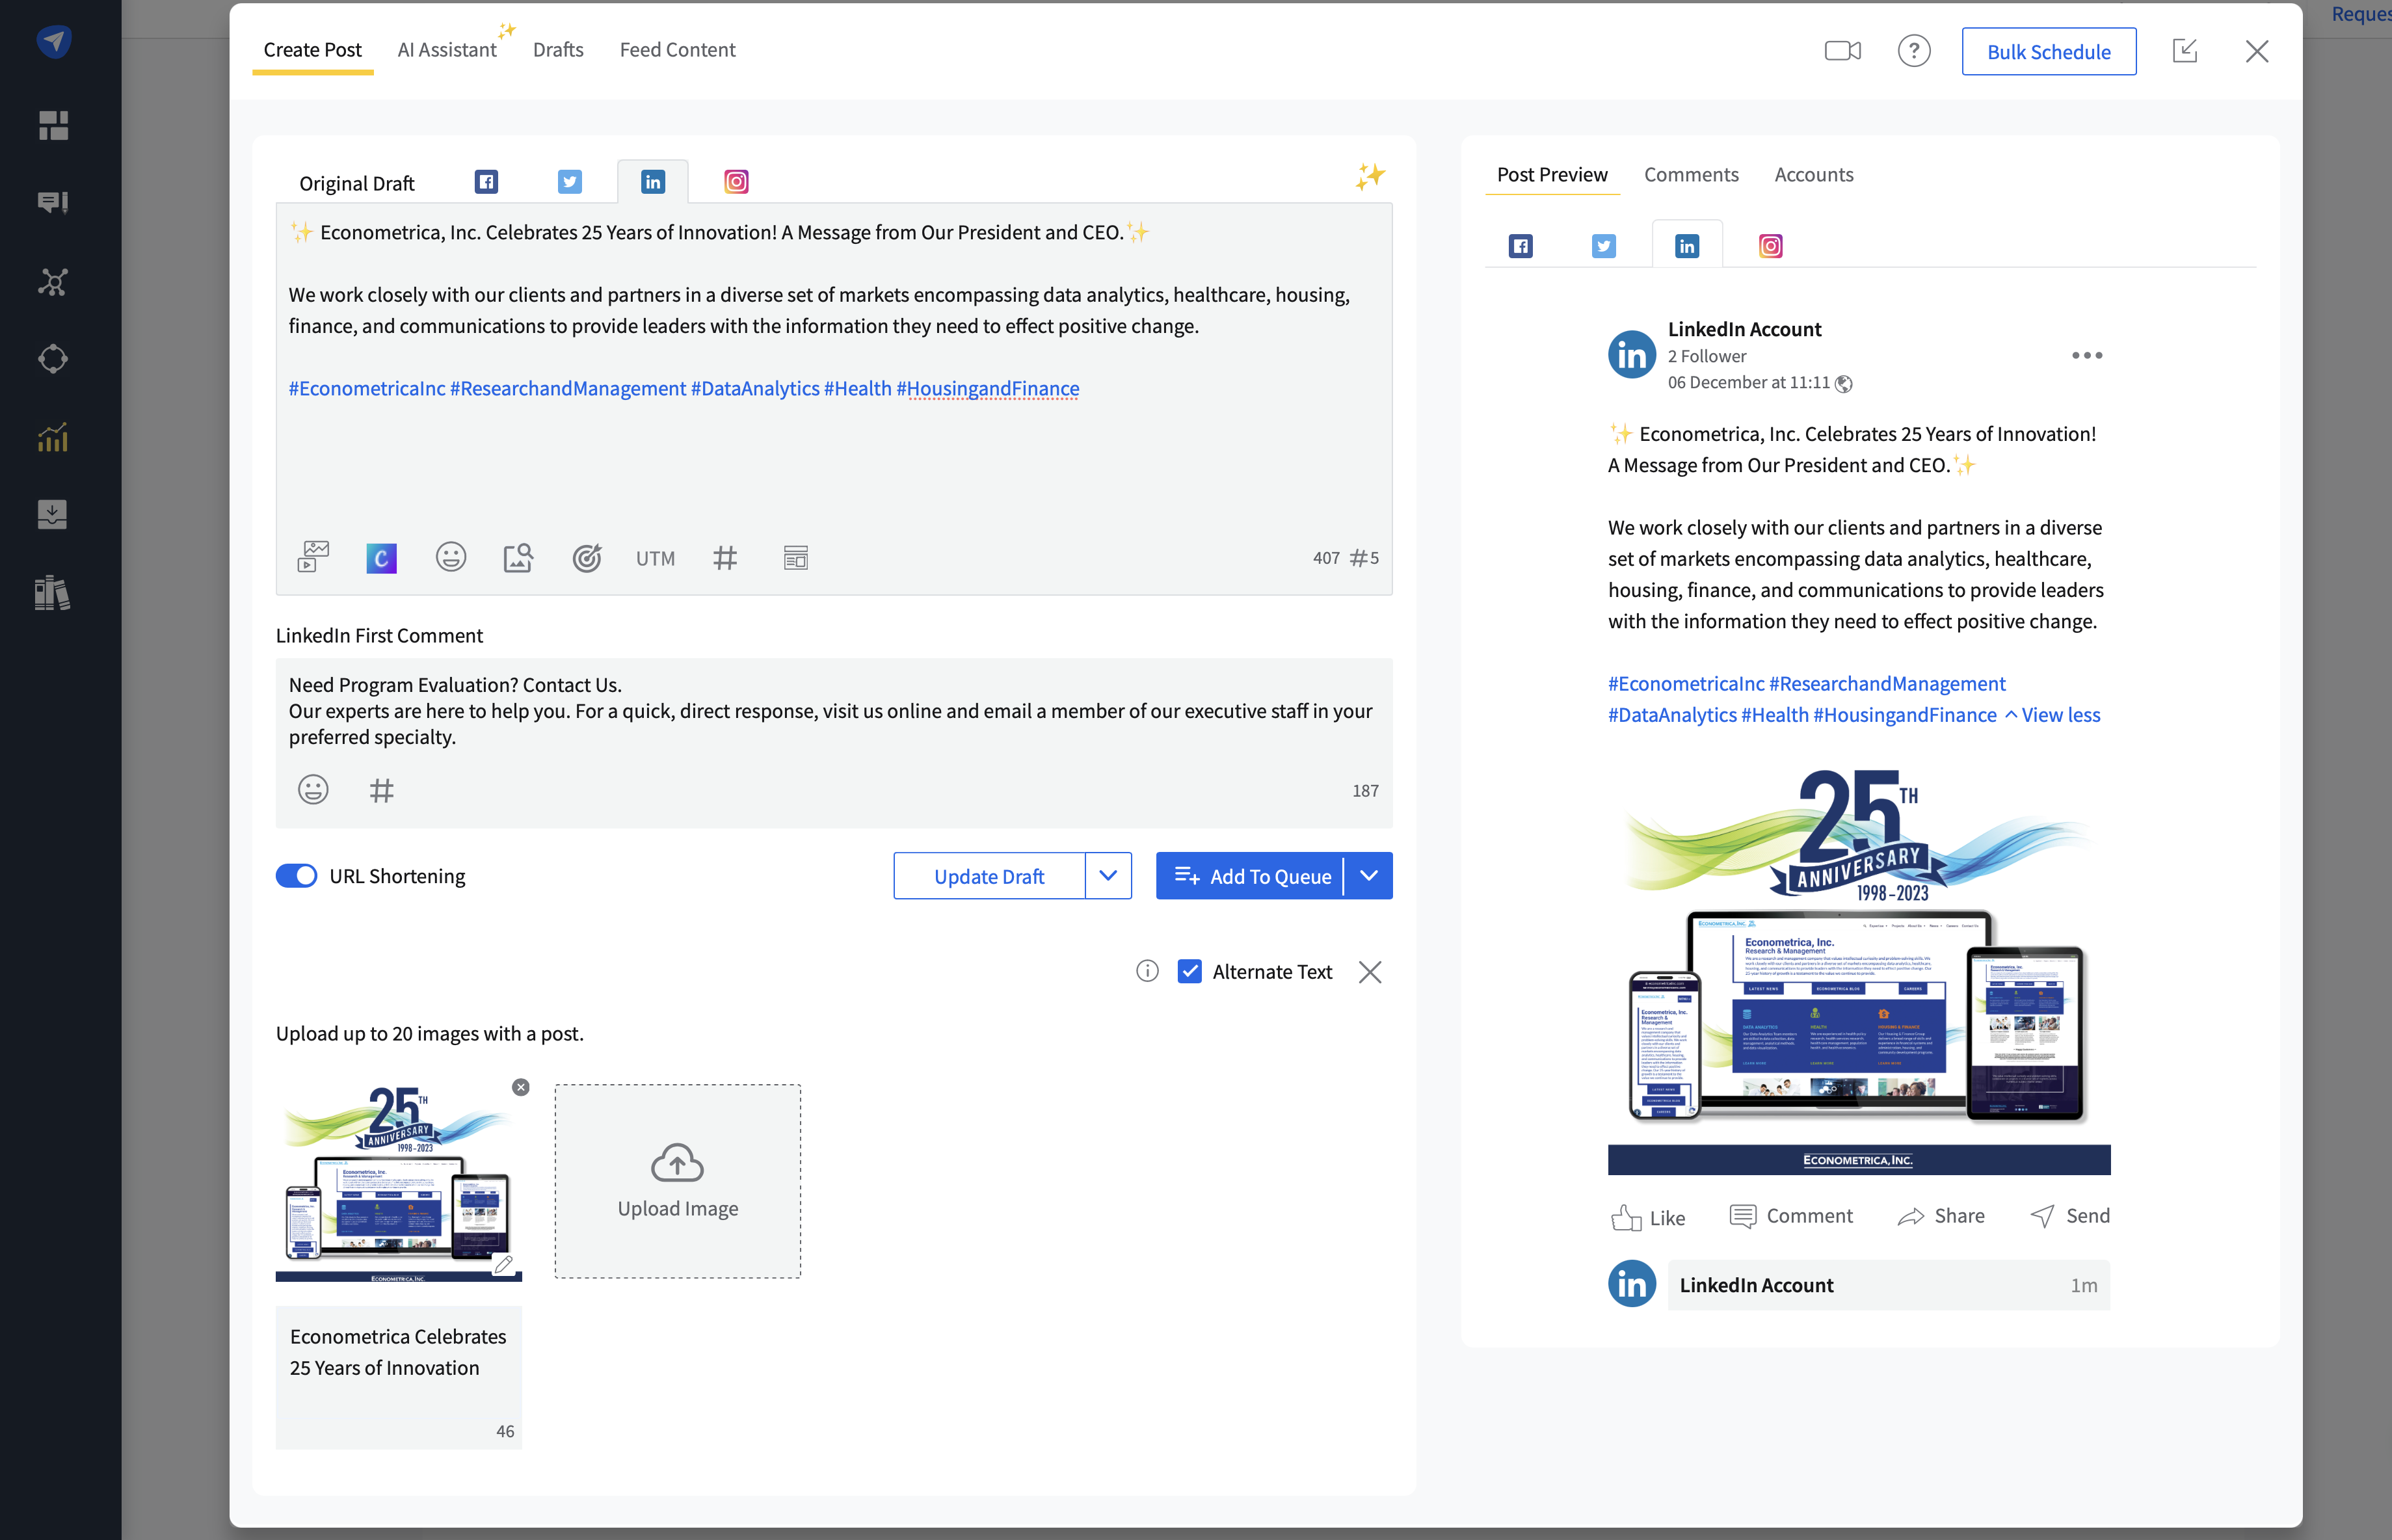
Task: Collapse the preview text with View less
Action: point(2052,715)
